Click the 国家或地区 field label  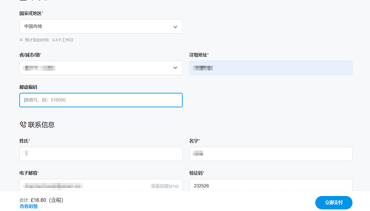coord(31,13)
